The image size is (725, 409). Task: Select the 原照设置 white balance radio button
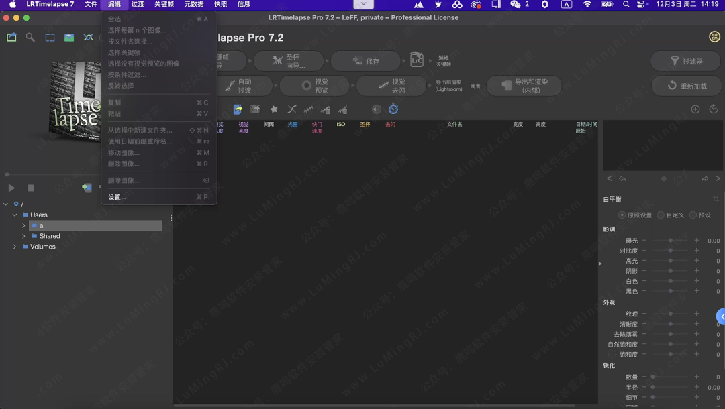point(622,215)
